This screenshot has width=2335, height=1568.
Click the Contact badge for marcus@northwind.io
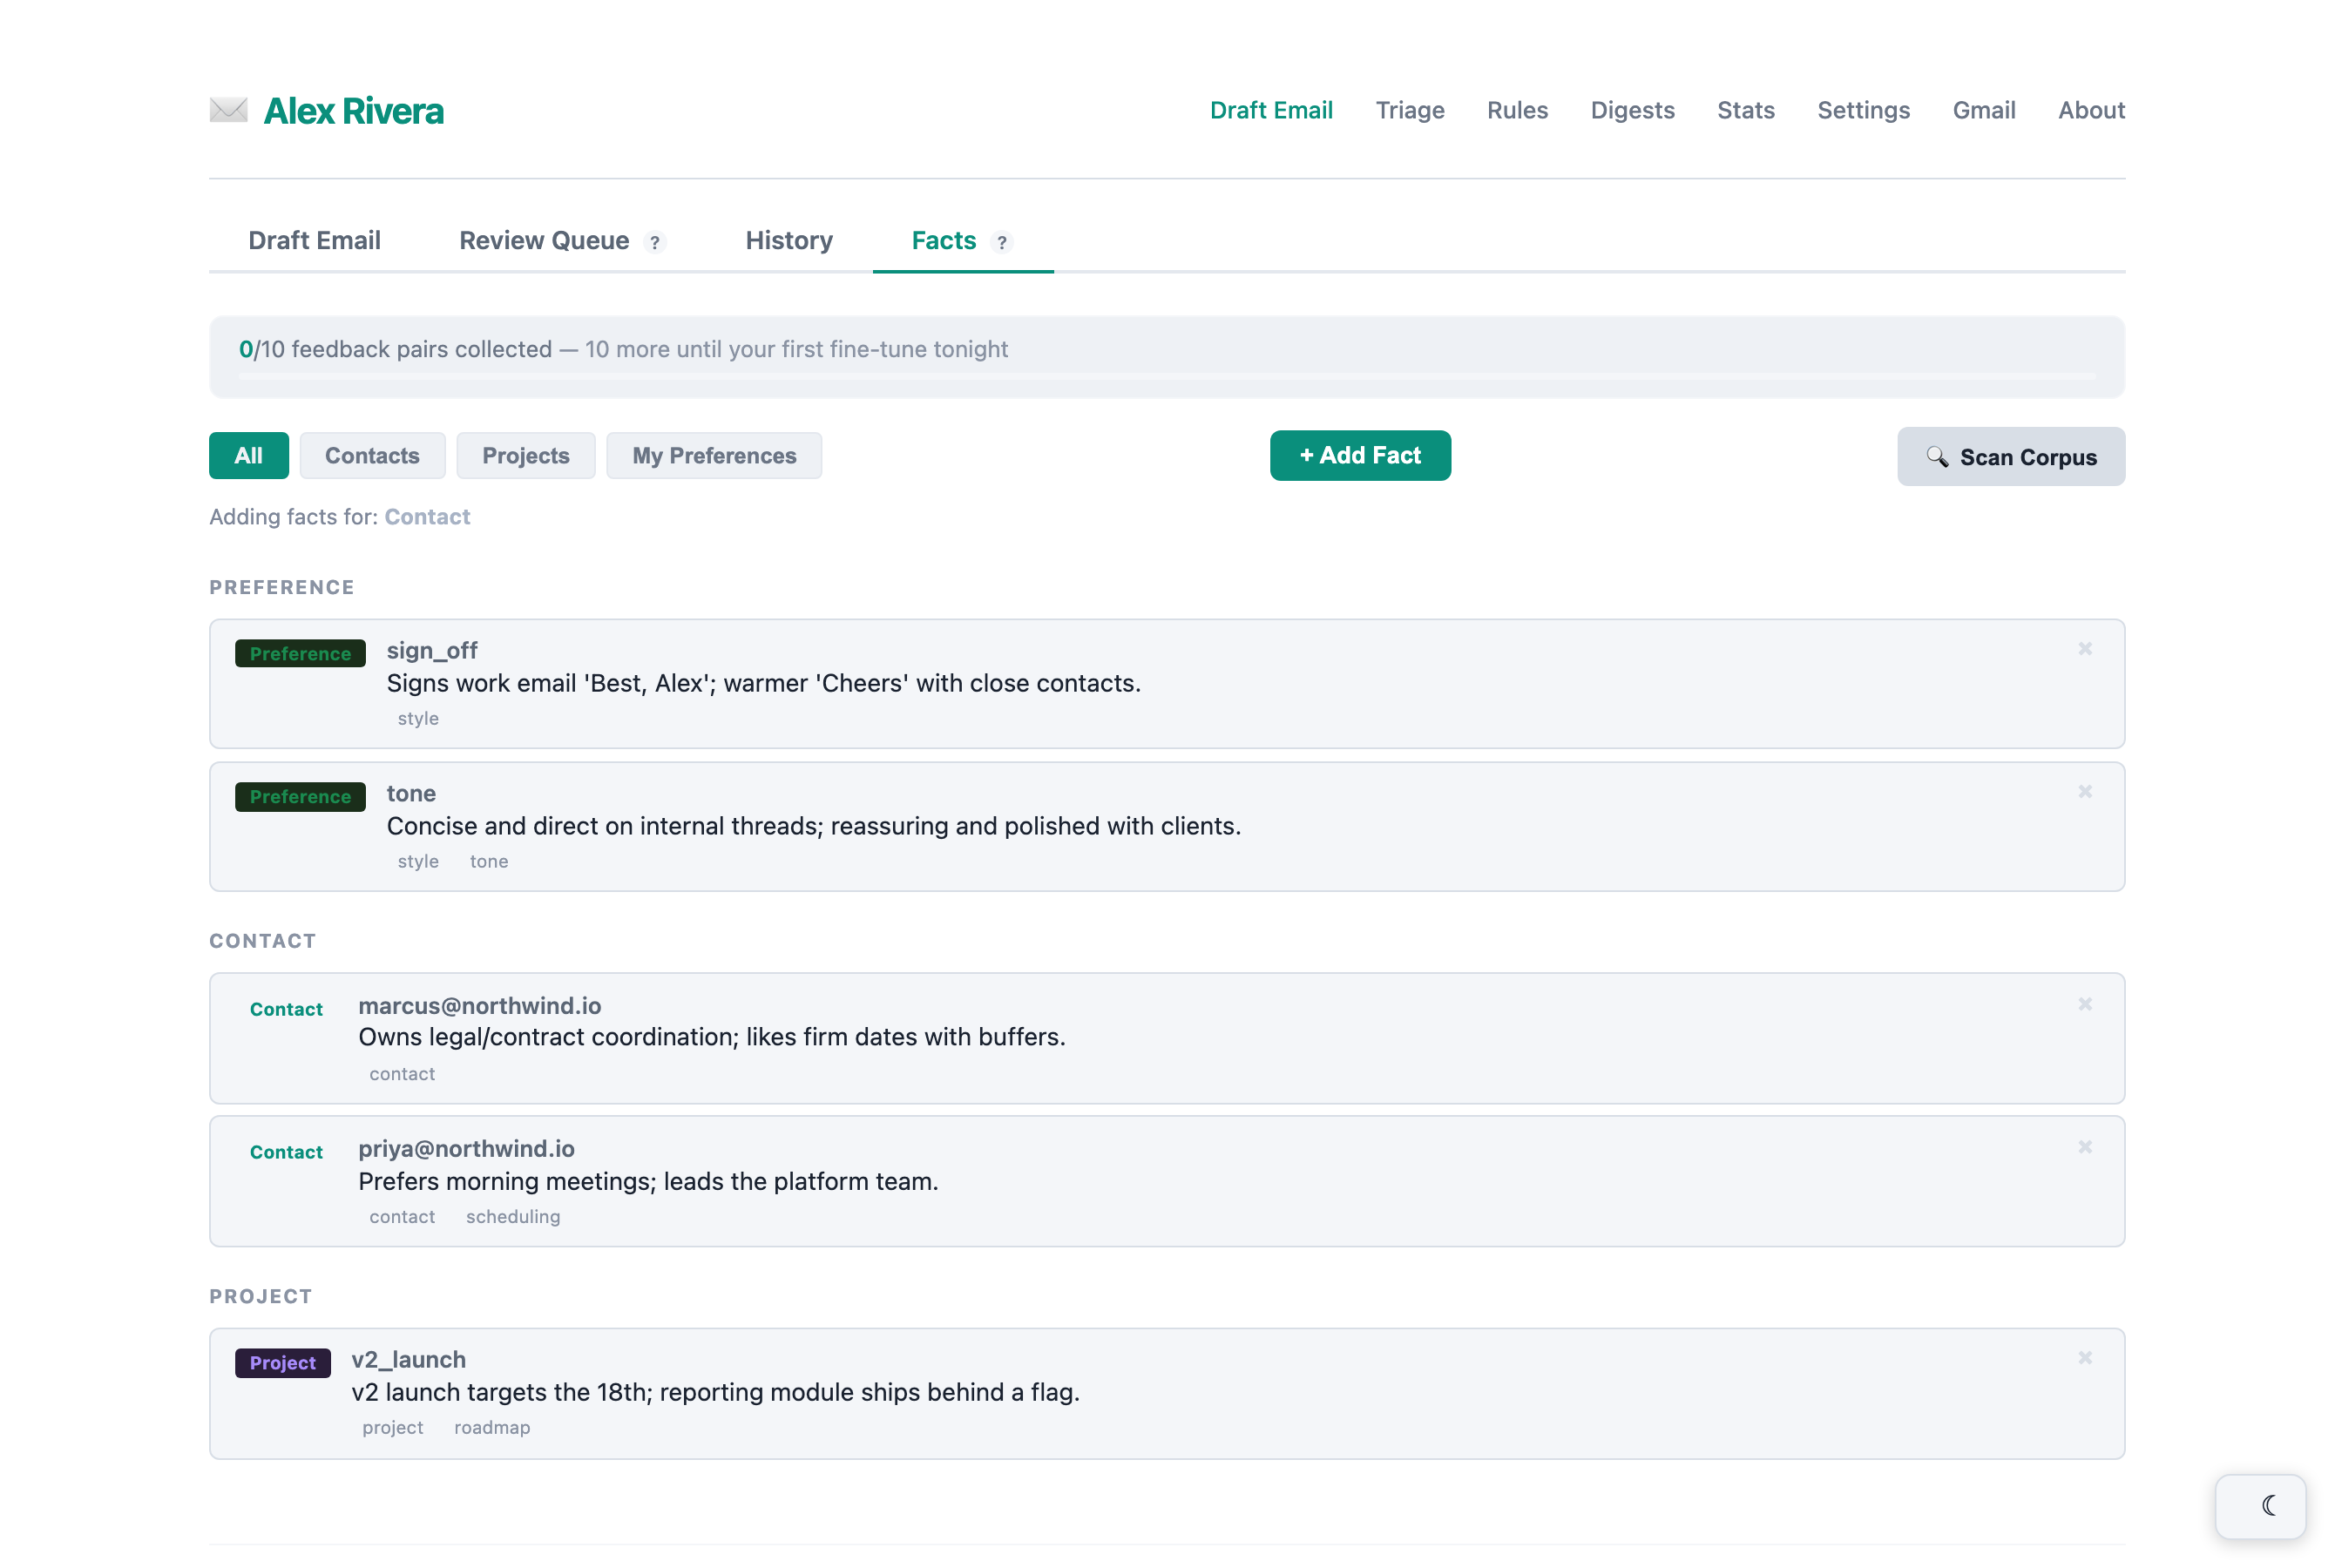[286, 1010]
